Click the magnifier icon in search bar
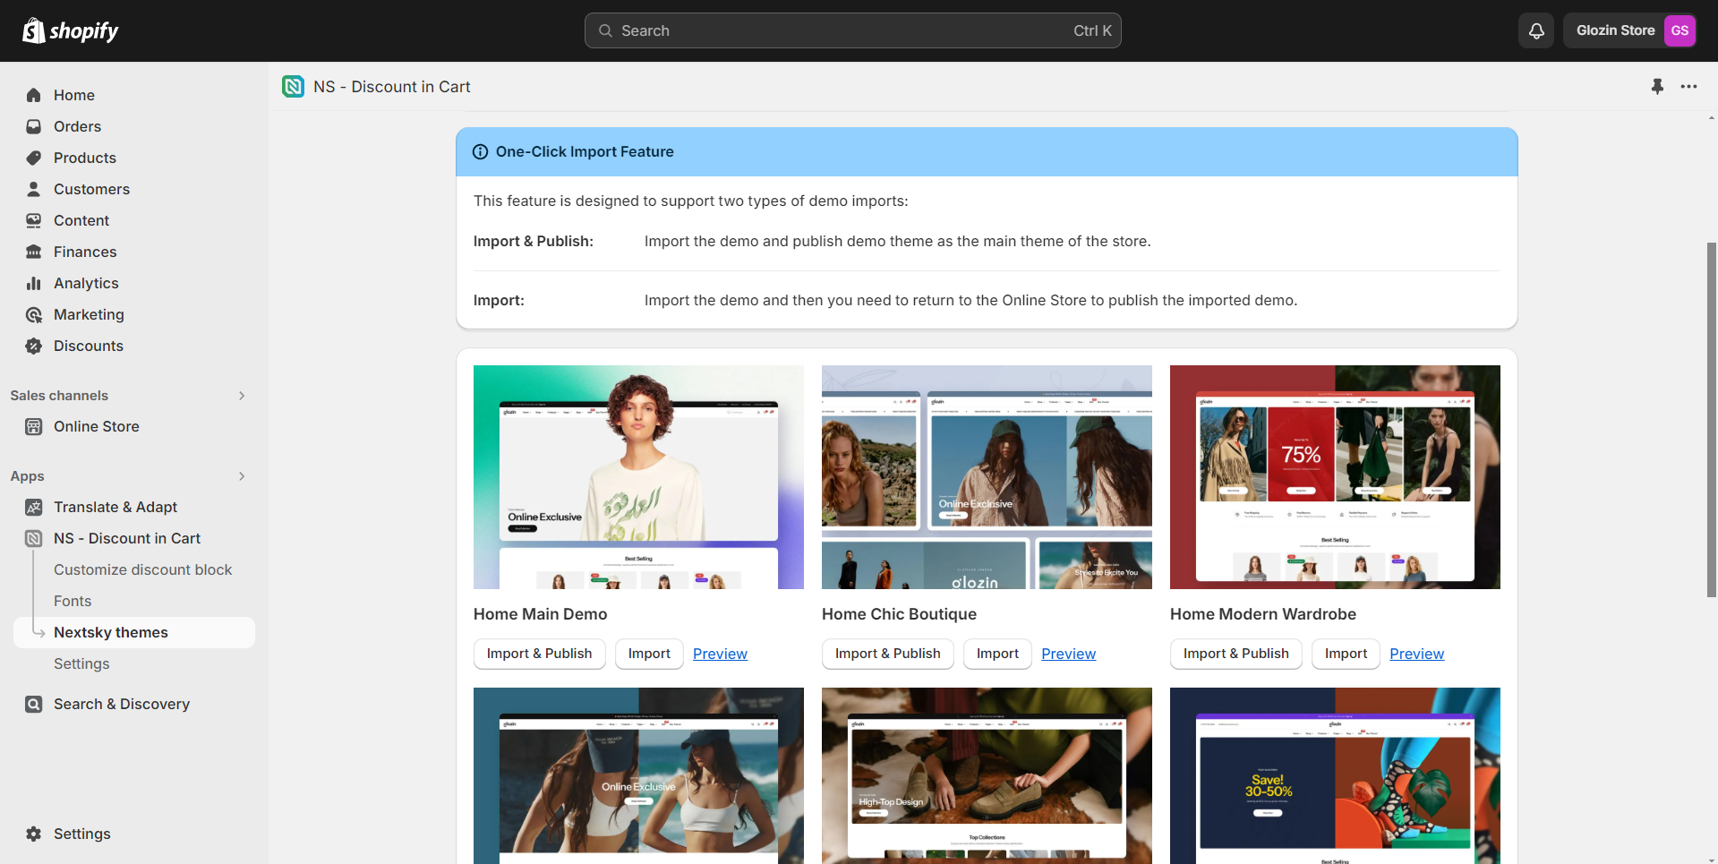Viewport: 1718px width, 864px height. pyautogui.click(x=605, y=30)
